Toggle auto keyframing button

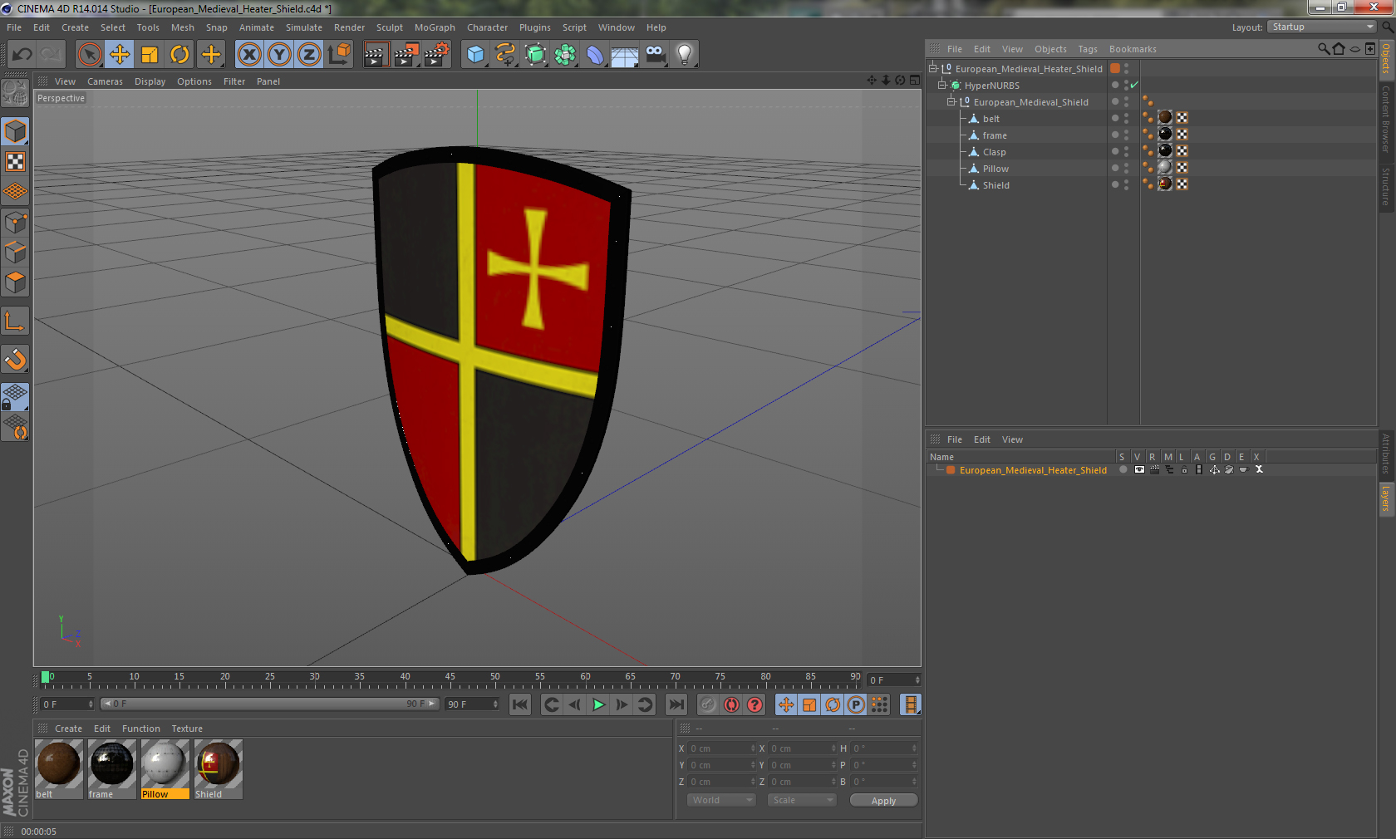[731, 704]
